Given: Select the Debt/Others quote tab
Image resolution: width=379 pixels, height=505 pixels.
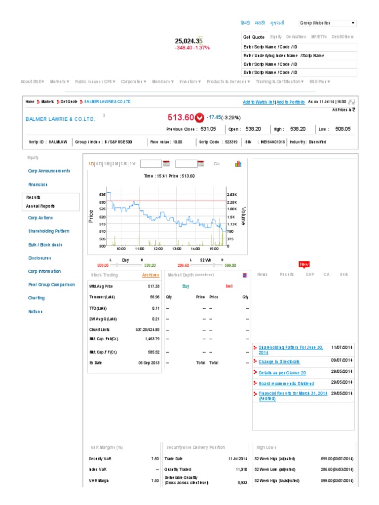Looking at the screenshot, I should tap(342, 37).
